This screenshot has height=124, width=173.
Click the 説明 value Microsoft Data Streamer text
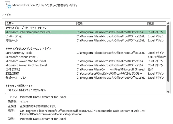43,119
